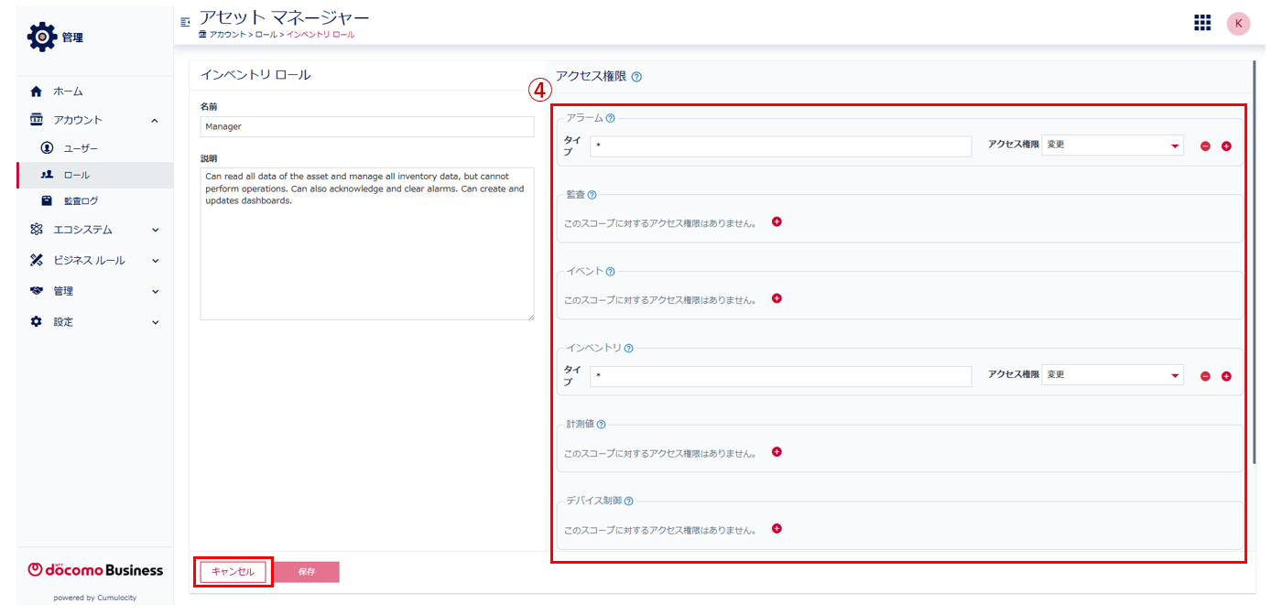
Task: Collapse the アカウント menu section
Action: pyautogui.click(x=155, y=120)
